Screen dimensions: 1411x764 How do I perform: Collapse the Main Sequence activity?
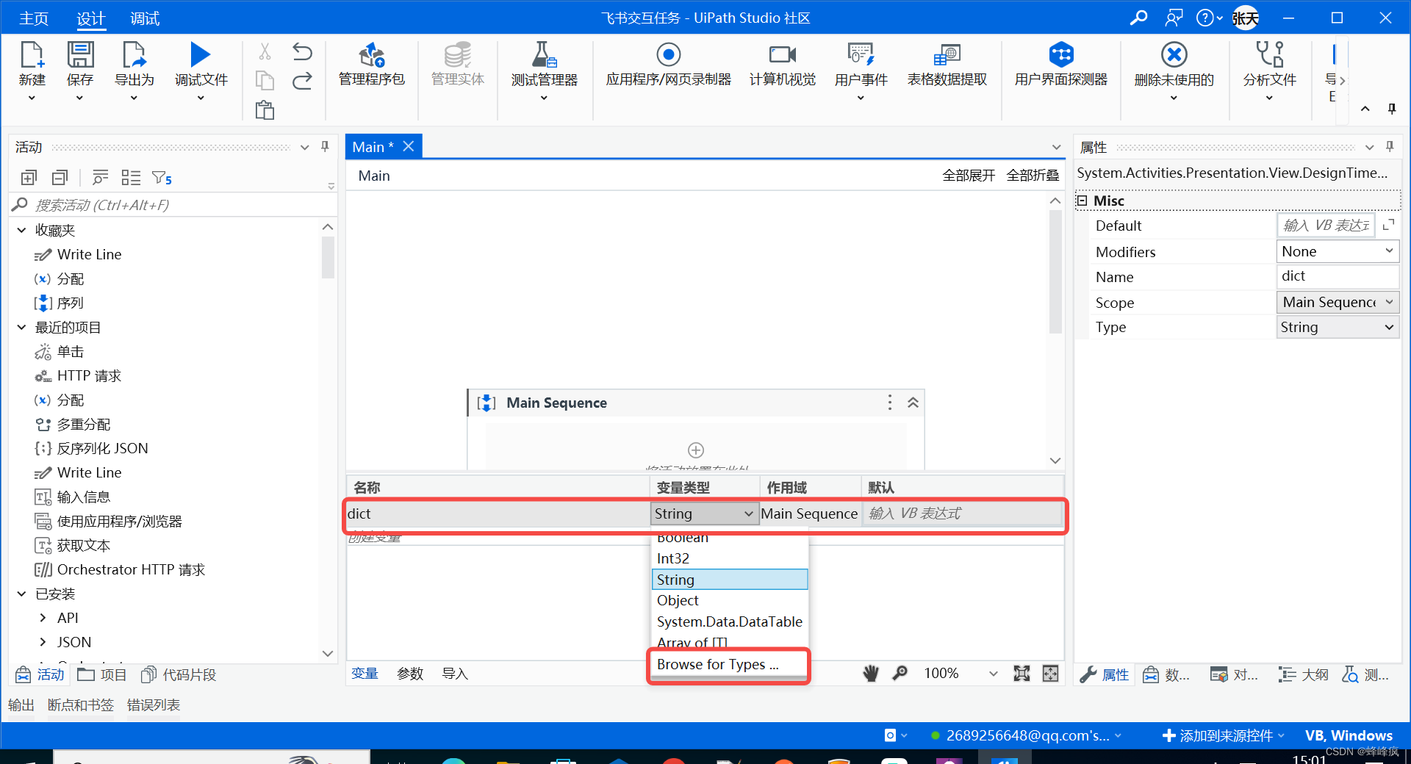(x=913, y=403)
